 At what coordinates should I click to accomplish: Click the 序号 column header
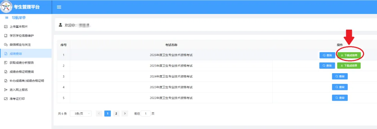point(64,45)
